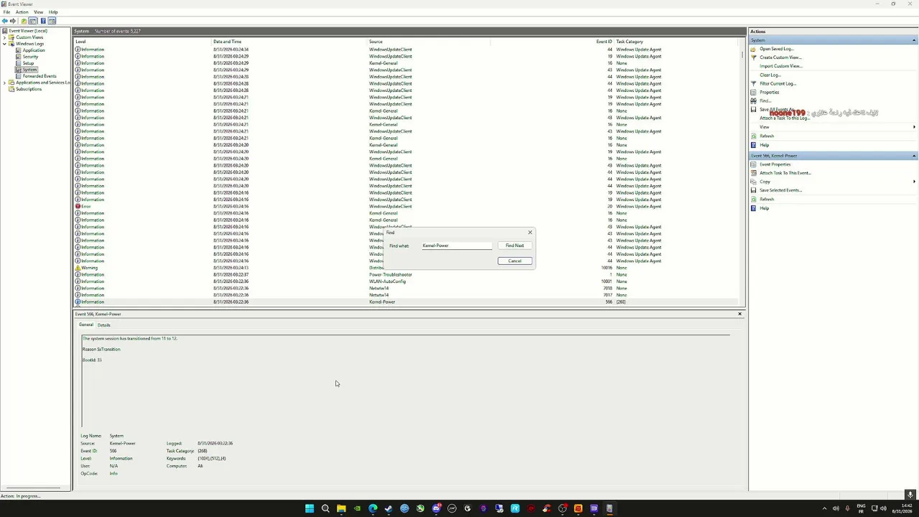Screen dimensions: 919x517
Task: Click Find Next in Find dialog
Action: pyautogui.click(x=515, y=246)
